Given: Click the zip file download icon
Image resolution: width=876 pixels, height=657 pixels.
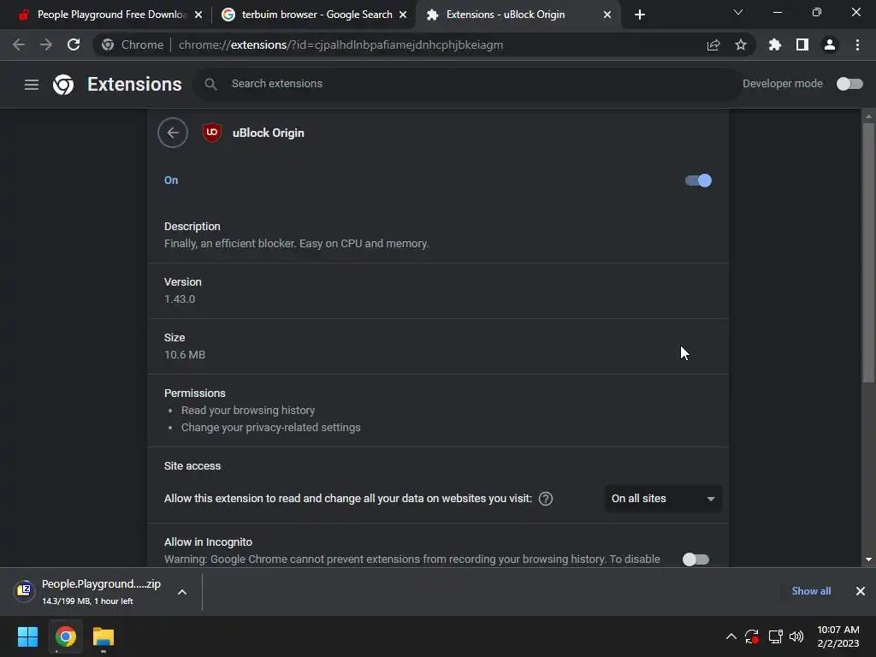Looking at the screenshot, I should (x=24, y=589).
